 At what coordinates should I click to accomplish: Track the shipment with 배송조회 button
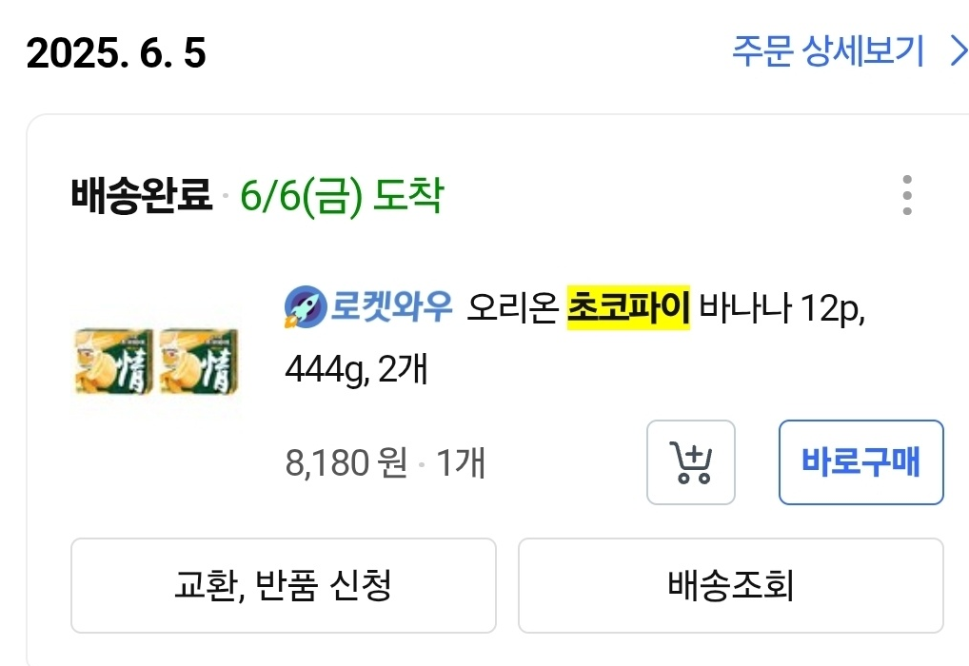pyautogui.click(x=730, y=585)
